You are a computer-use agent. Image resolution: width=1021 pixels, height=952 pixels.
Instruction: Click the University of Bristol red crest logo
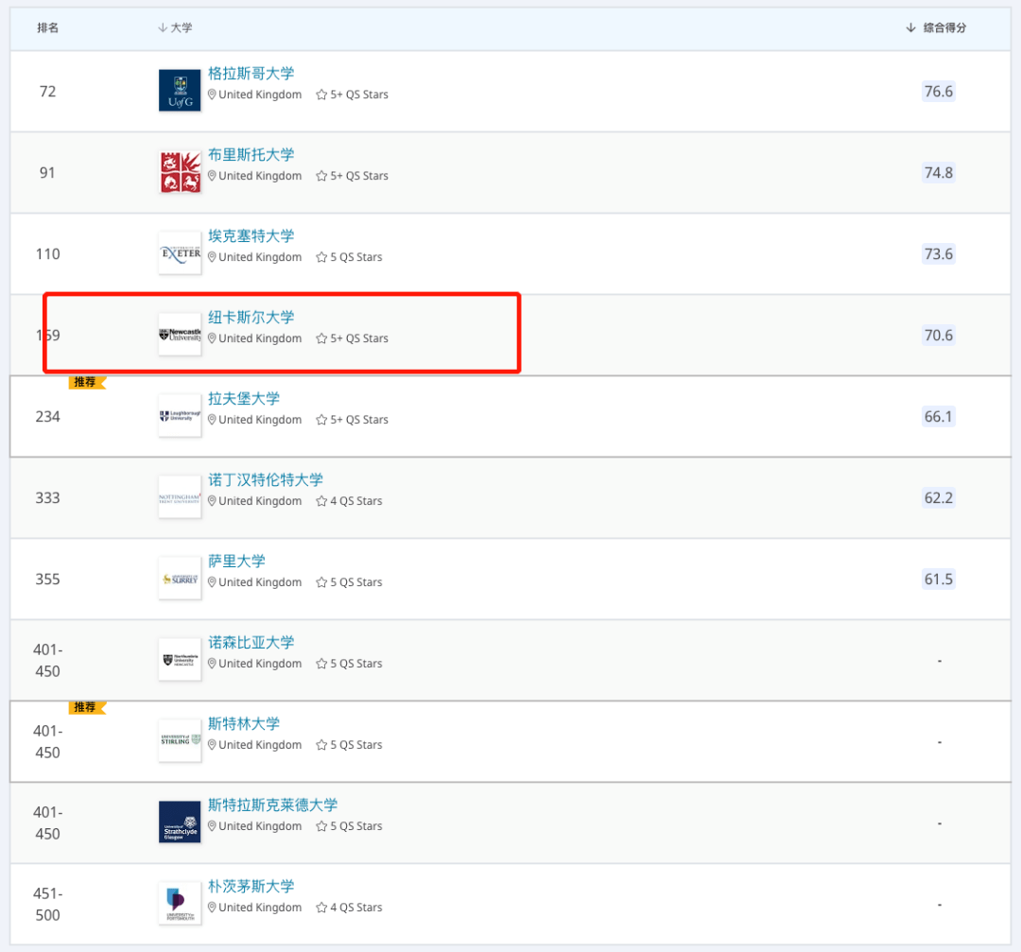point(180,172)
